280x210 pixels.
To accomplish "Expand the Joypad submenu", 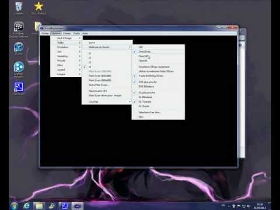I will [66, 69].
